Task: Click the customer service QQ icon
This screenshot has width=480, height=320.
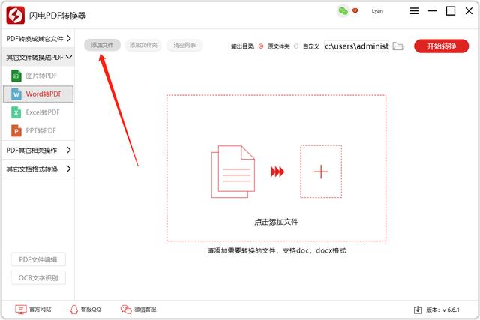Action: [x=73, y=309]
